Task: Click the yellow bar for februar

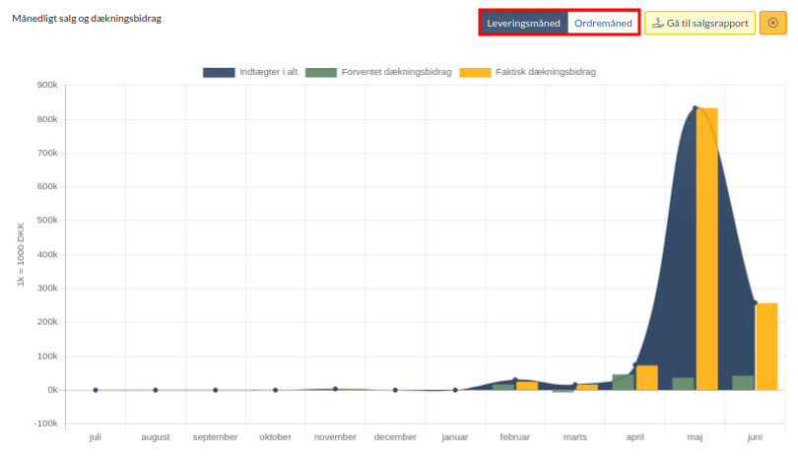Action: tap(527, 386)
